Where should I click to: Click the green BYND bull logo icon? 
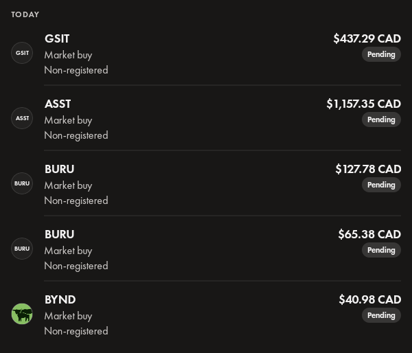pyautogui.click(x=22, y=314)
